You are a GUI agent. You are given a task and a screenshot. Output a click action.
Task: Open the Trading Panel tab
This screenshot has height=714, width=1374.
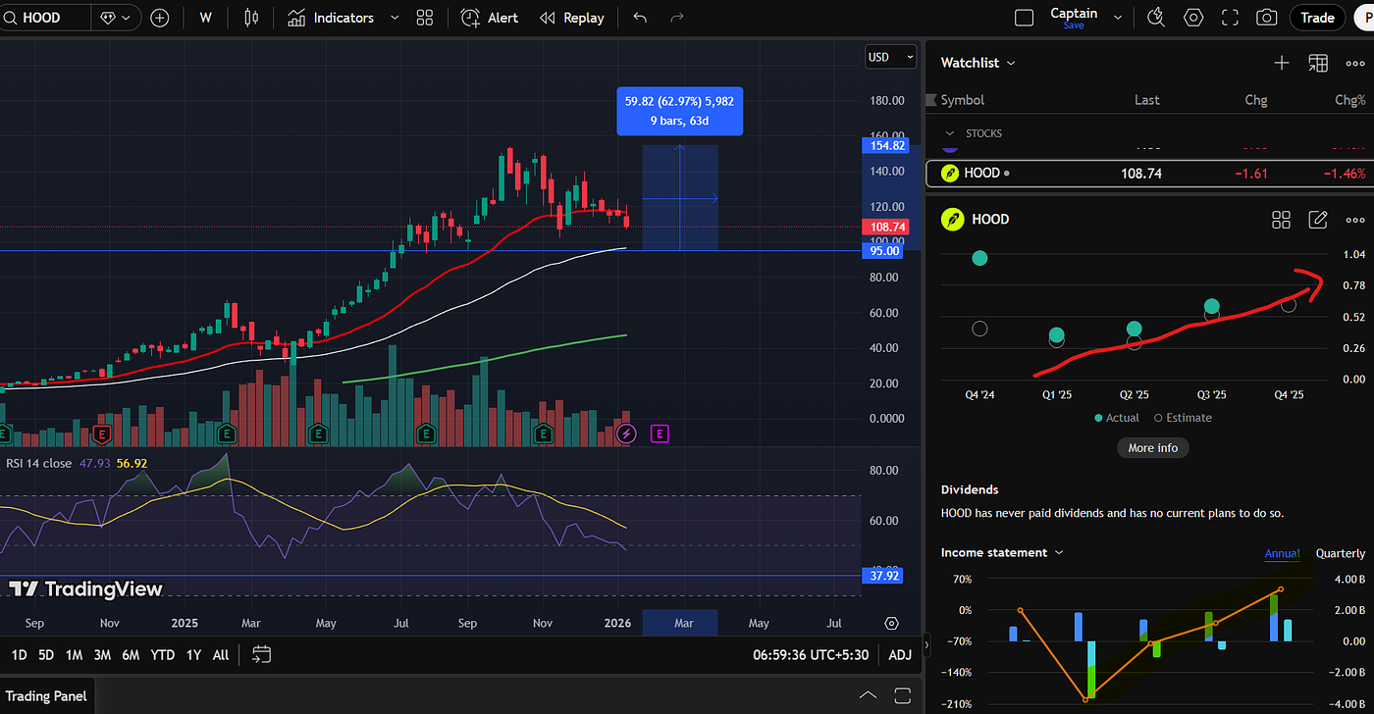tap(46, 696)
